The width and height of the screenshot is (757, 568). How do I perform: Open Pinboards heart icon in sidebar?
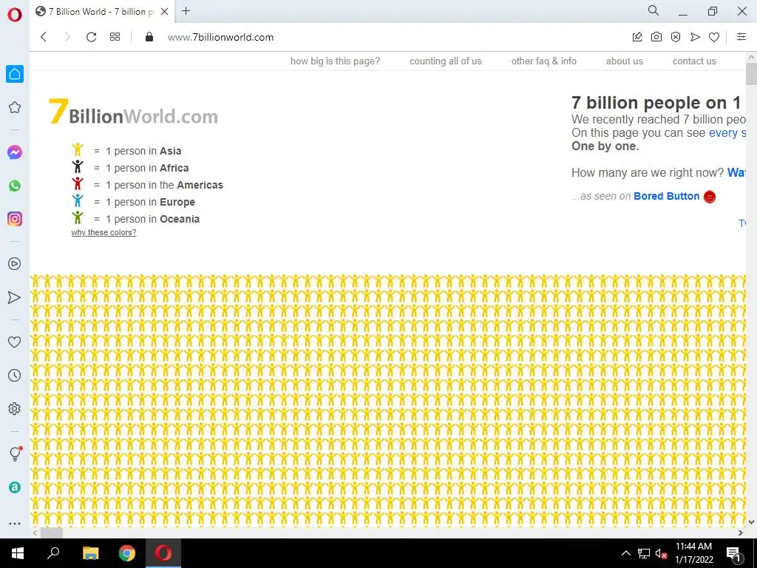point(15,342)
